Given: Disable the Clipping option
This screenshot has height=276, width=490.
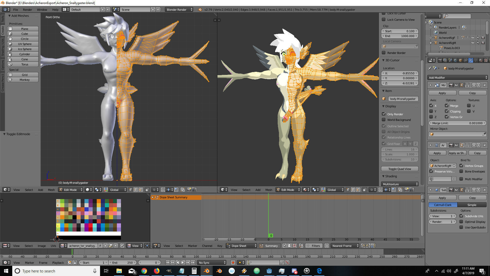Looking at the screenshot, I should [x=447, y=111].
